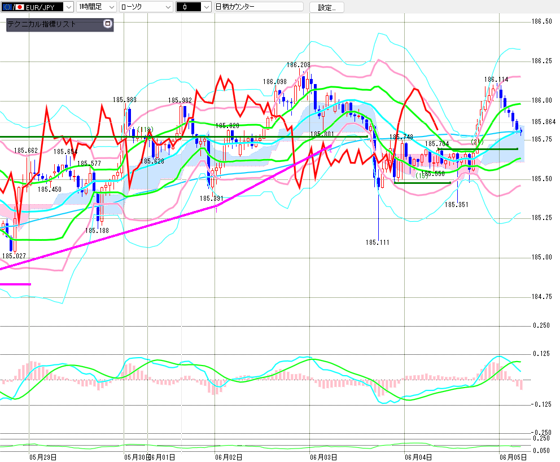Screen dimensions: 560x462
Task: Expand the 1時間足 timeframe dropdown
Action: click(x=97, y=7)
